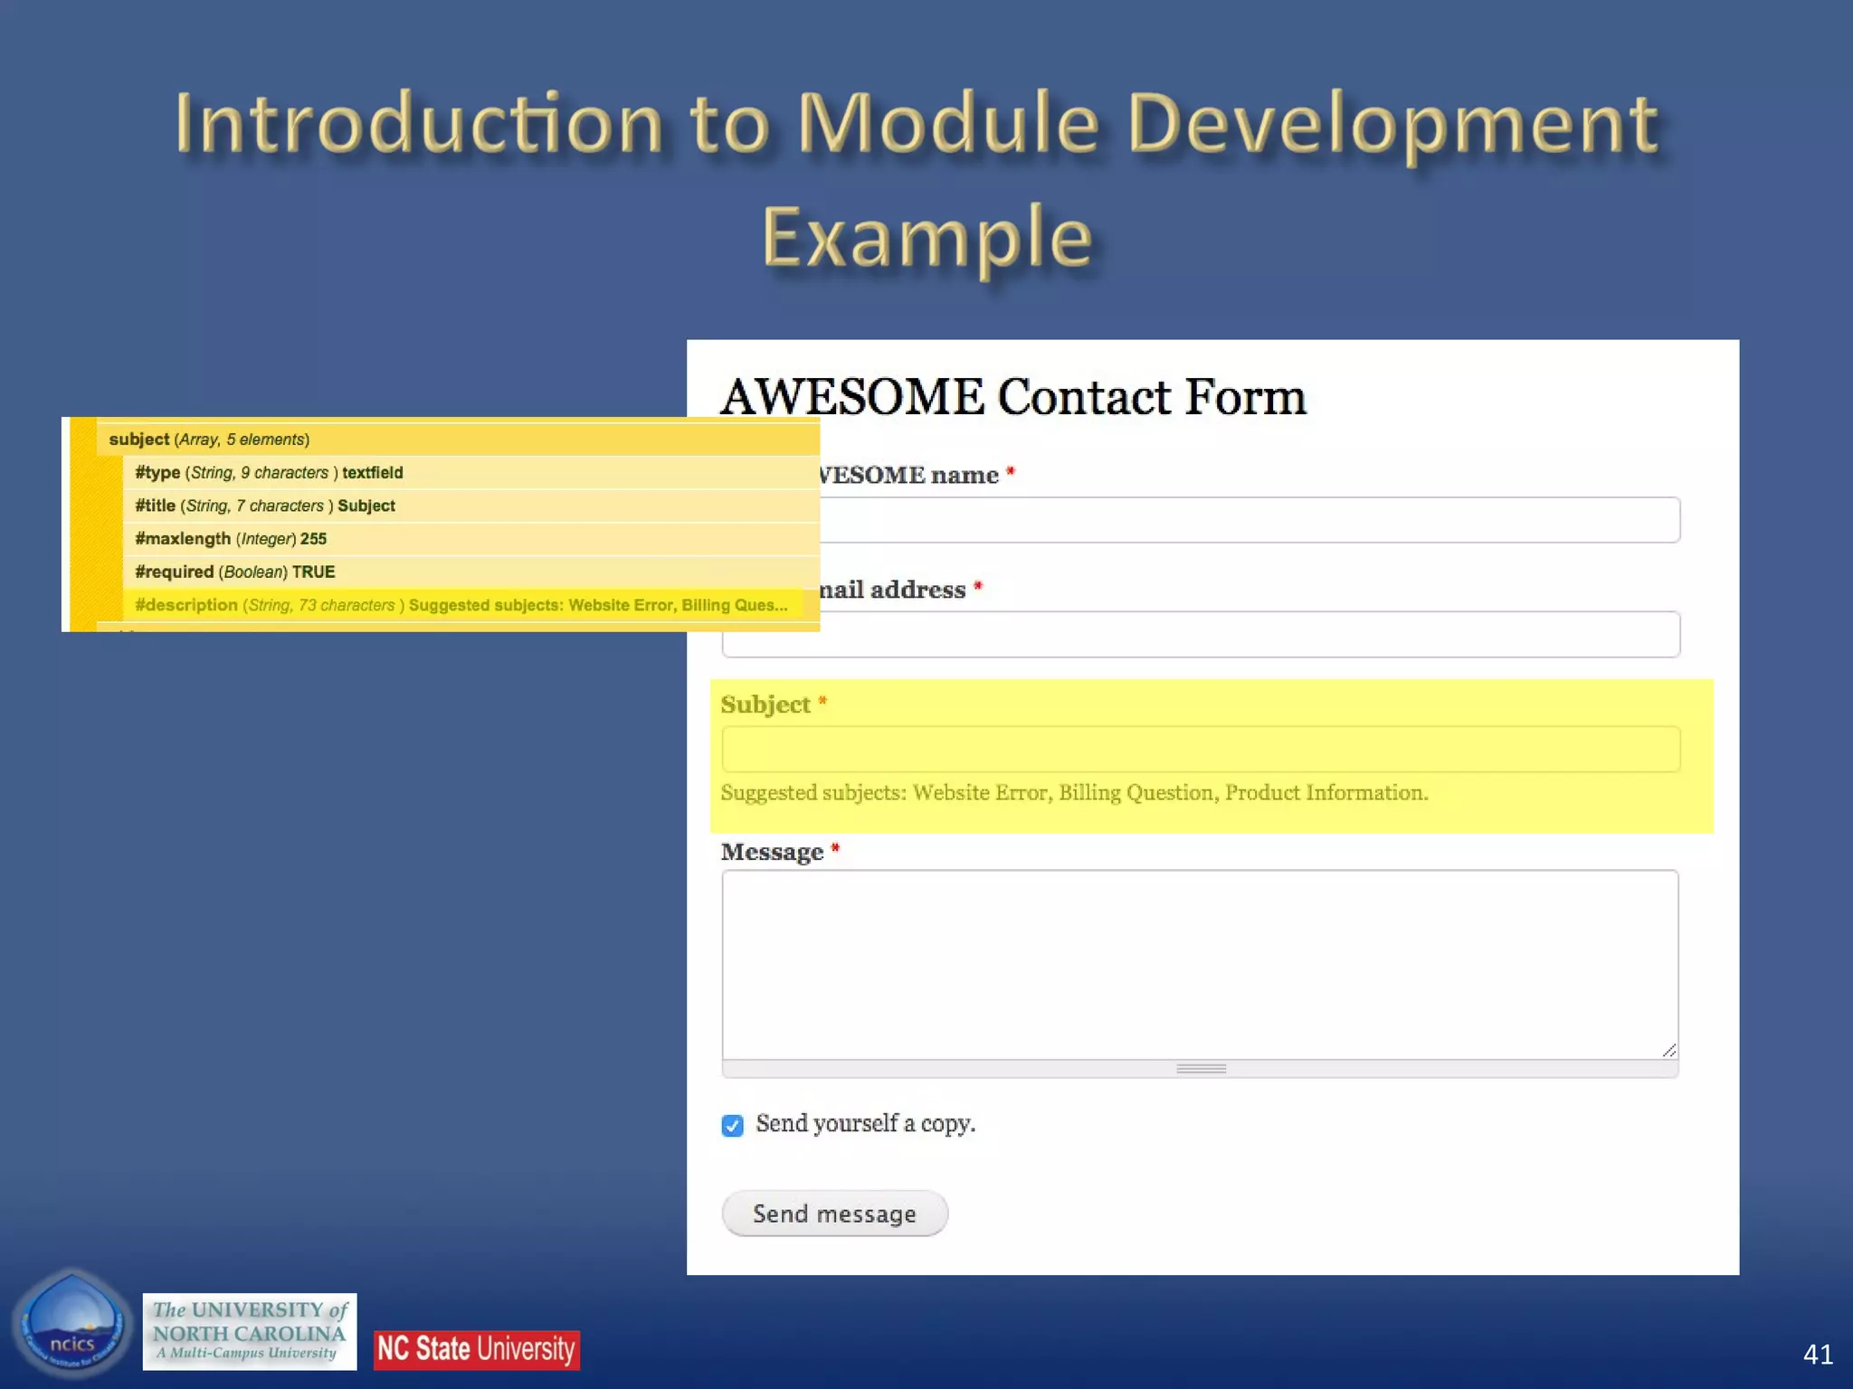This screenshot has width=1853, height=1389.
Task: Collapse the subject array header row
Action: 209,439
